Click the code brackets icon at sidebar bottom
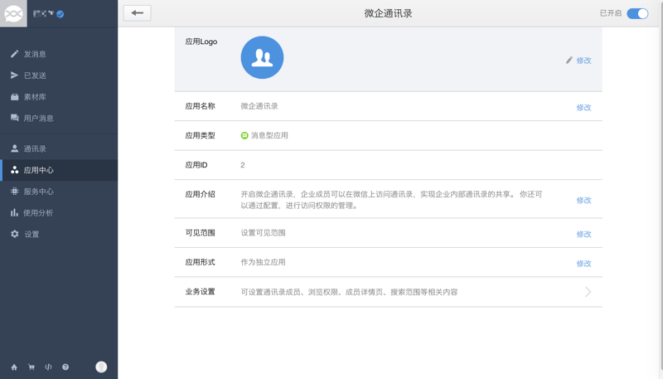The height and width of the screenshot is (379, 663). coord(48,367)
